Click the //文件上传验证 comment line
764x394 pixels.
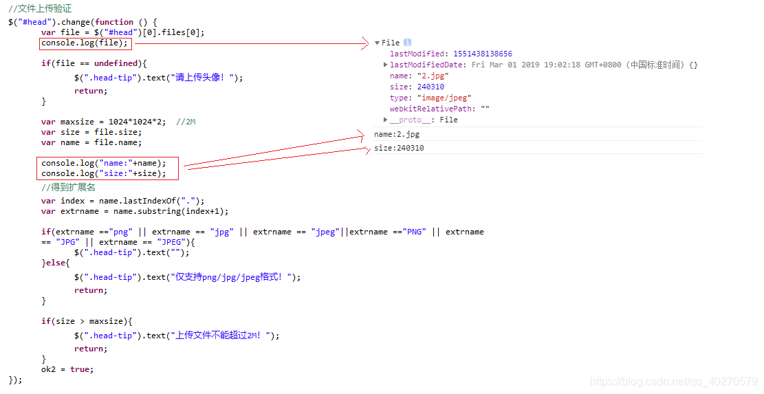[40, 8]
